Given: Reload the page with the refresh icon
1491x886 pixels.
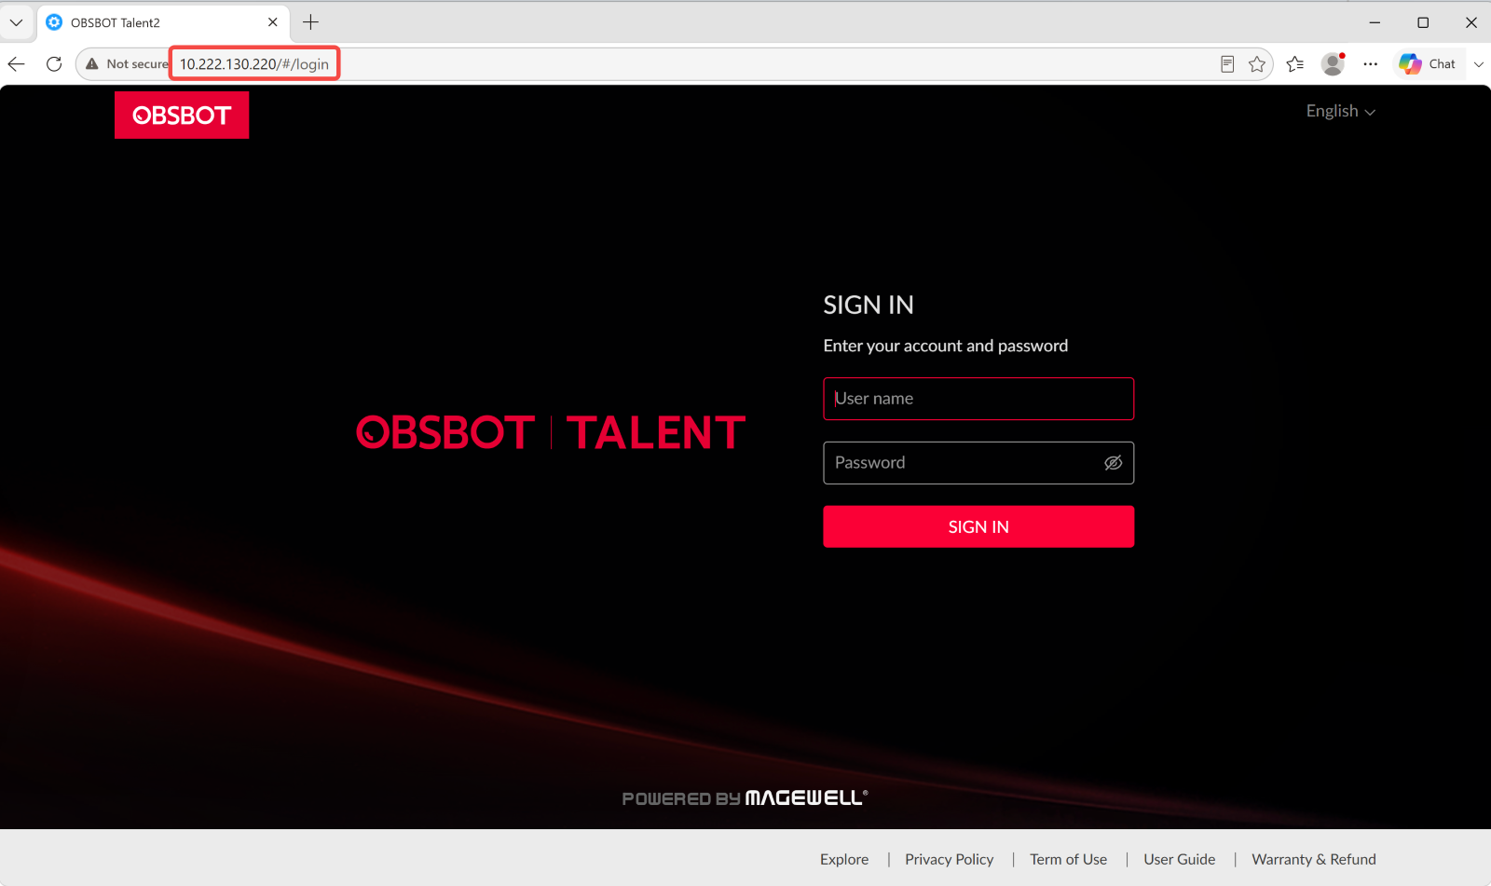Looking at the screenshot, I should click(x=54, y=64).
